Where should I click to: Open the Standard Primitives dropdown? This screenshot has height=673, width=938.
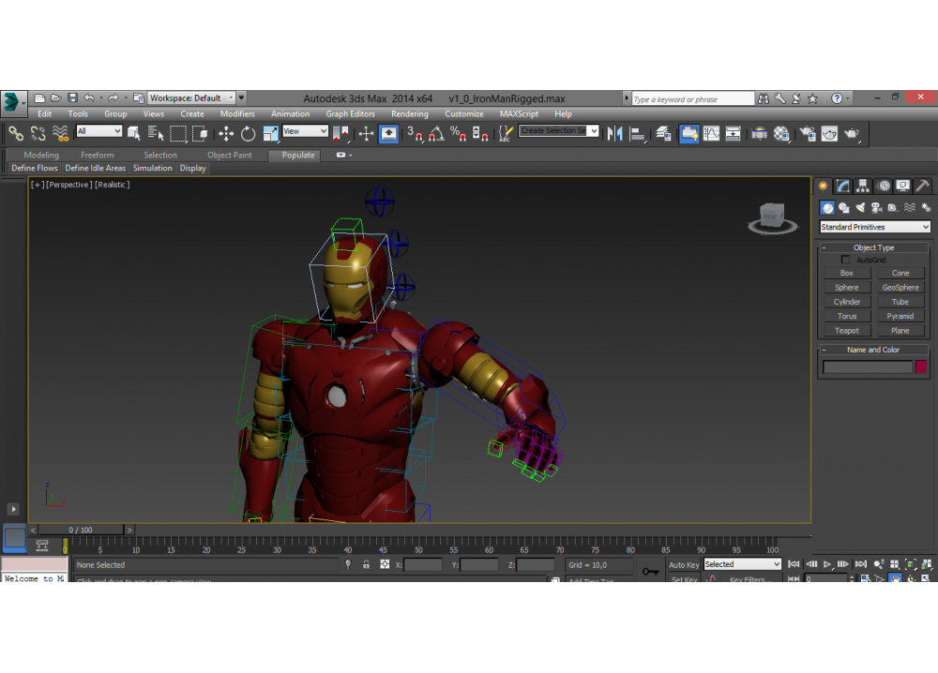click(874, 227)
